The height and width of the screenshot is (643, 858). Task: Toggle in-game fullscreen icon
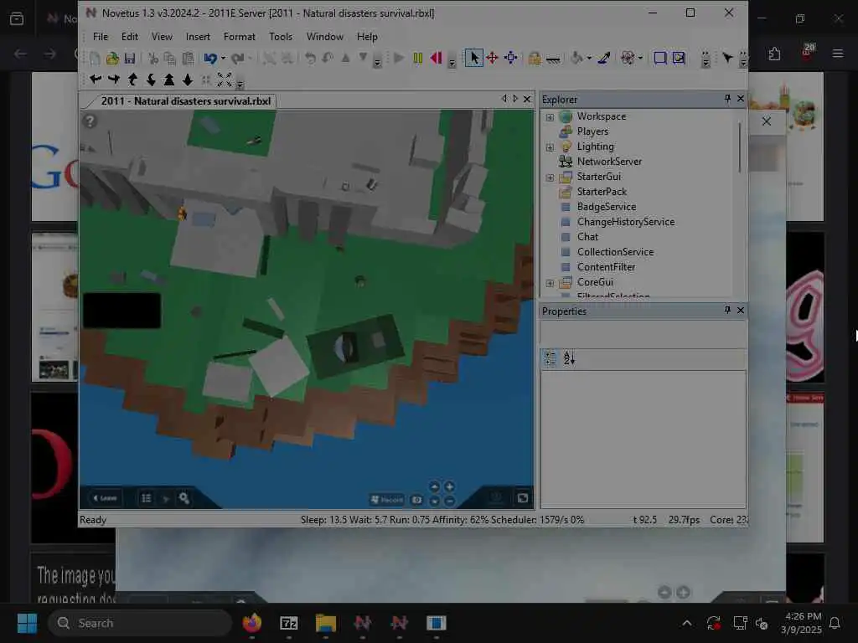click(x=523, y=497)
